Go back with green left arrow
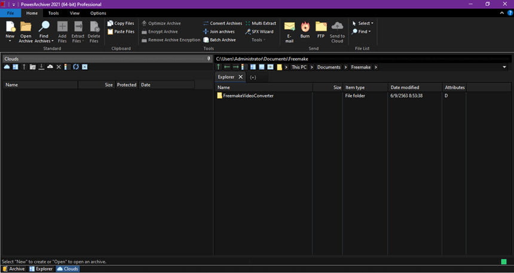This screenshot has height=273, width=514. [227, 67]
